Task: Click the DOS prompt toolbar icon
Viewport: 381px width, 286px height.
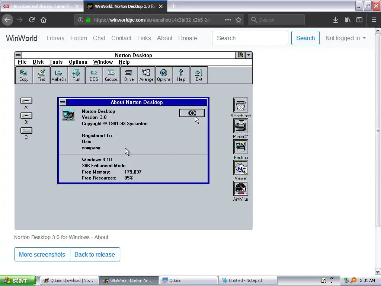Action: [94, 75]
